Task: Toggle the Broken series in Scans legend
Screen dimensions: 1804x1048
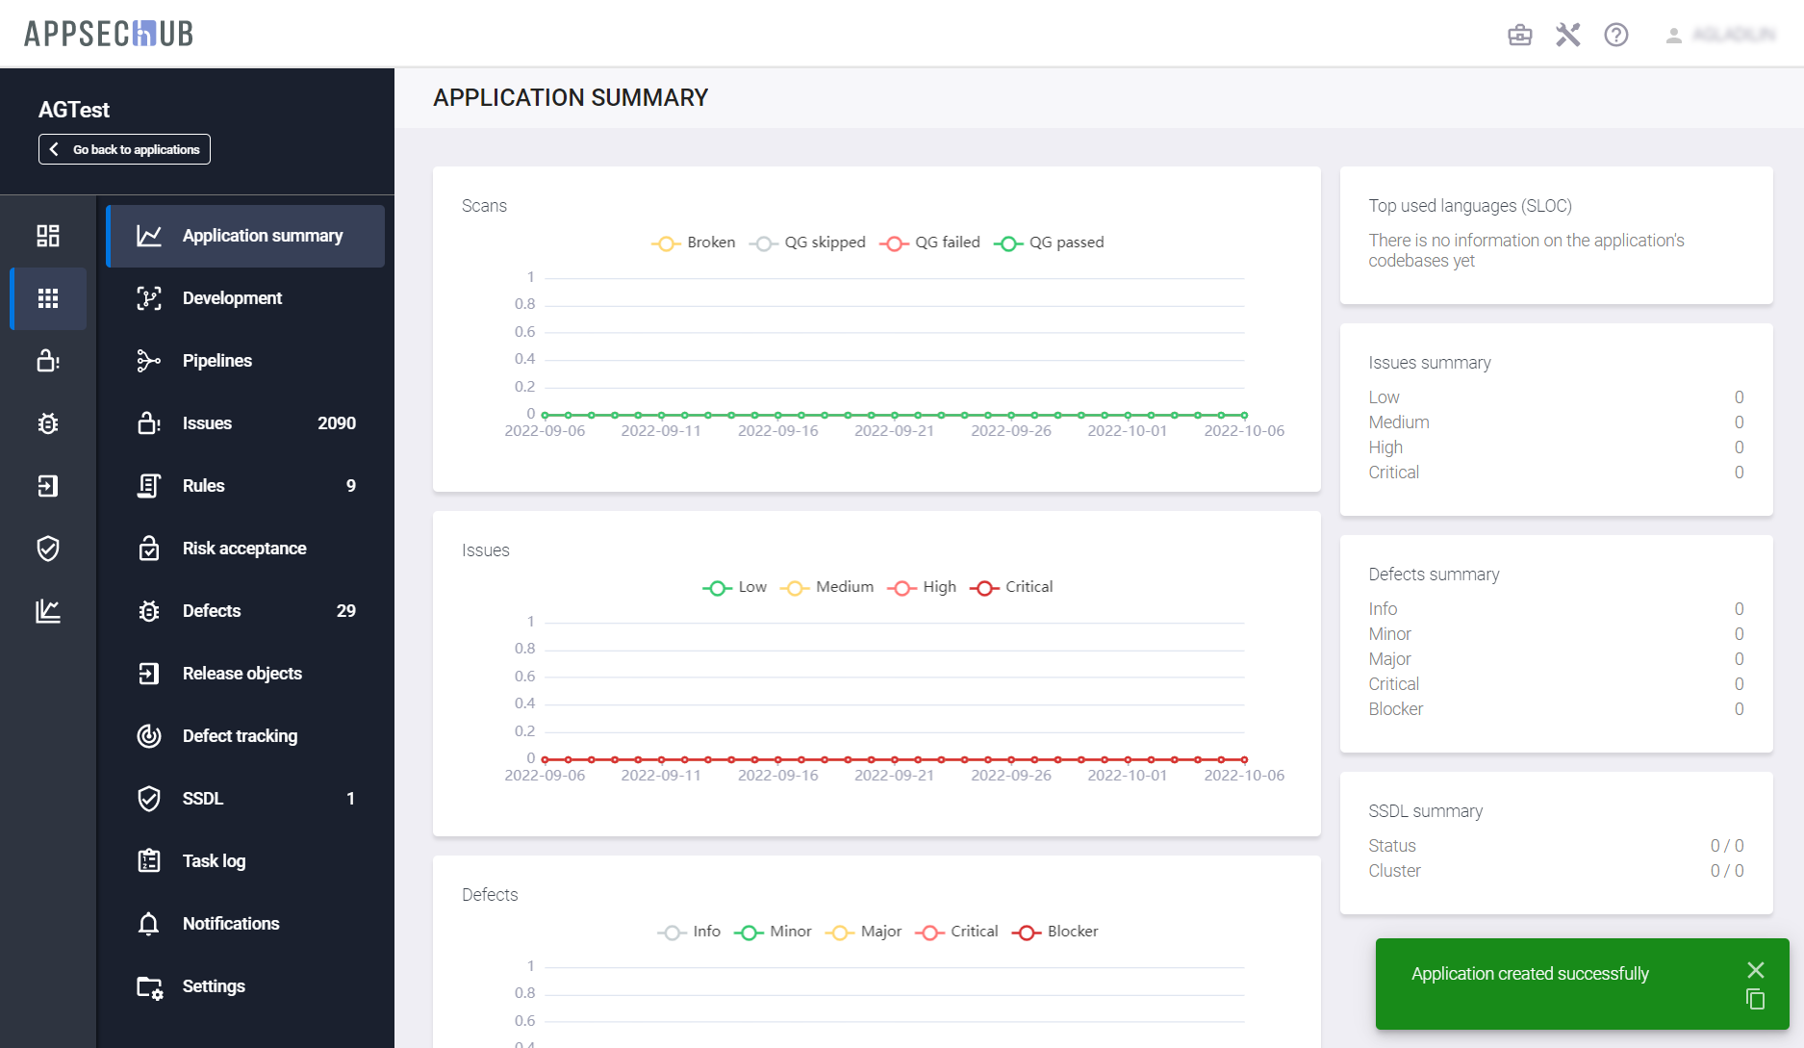Action: (x=694, y=243)
